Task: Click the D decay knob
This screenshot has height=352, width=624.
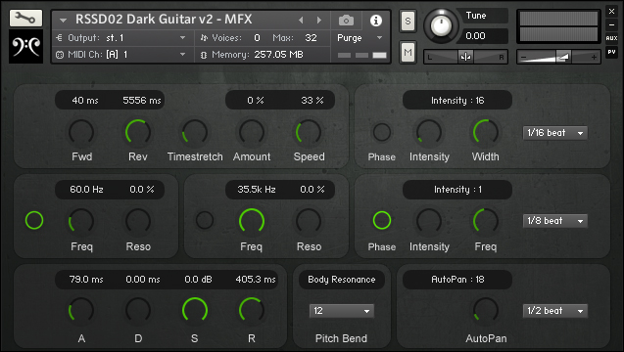Action: (138, 310)
